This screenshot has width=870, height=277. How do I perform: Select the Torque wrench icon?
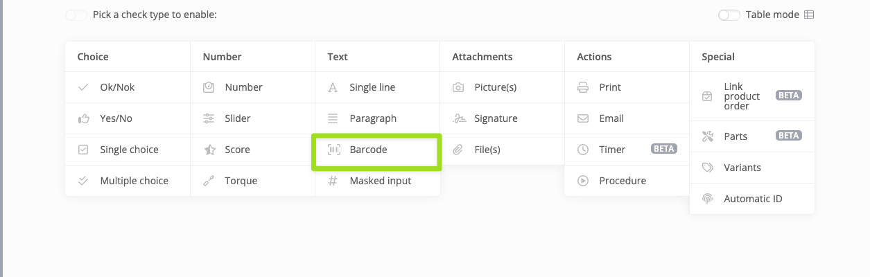(209, 181)
